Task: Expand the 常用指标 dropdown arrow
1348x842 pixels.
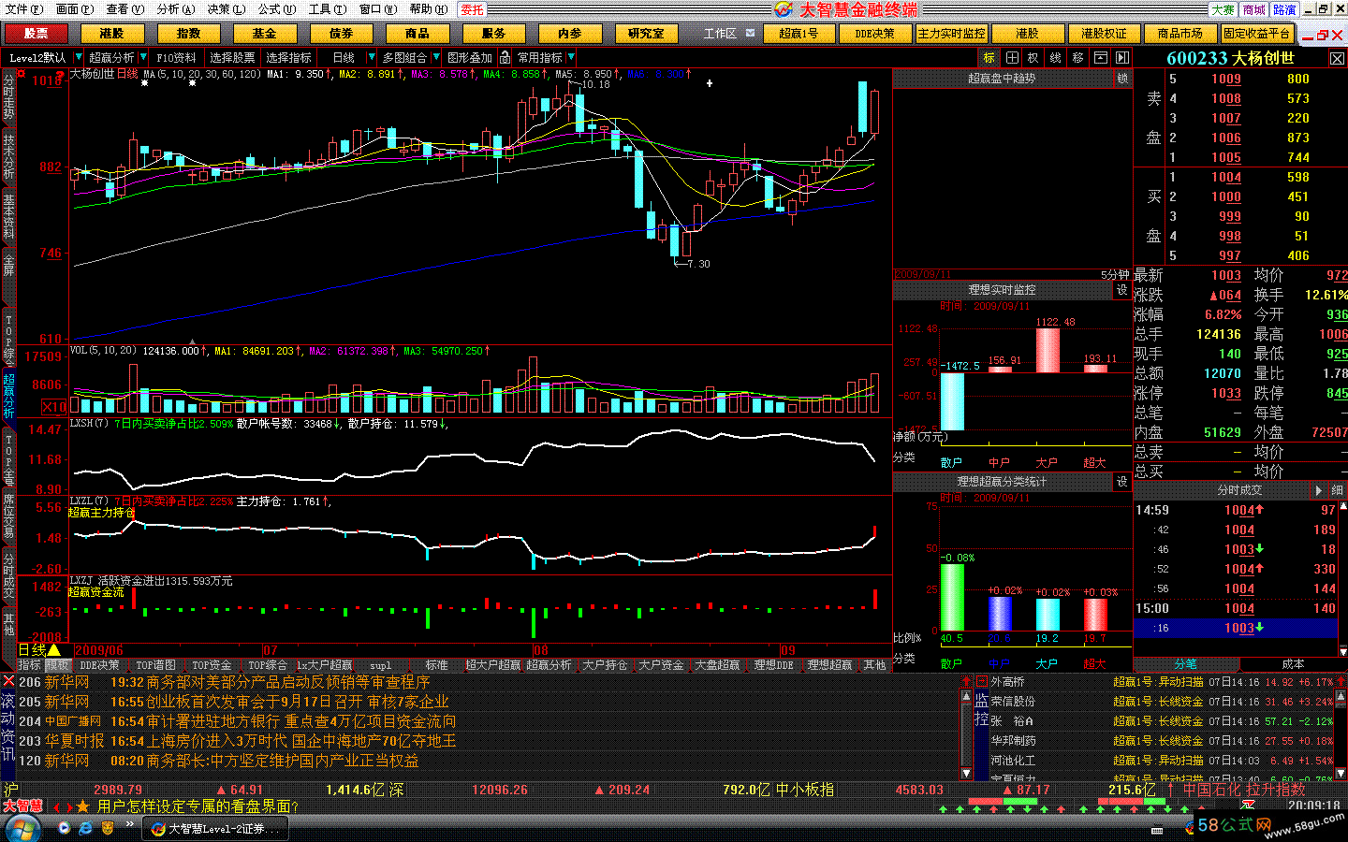Action: click(570, 58)
